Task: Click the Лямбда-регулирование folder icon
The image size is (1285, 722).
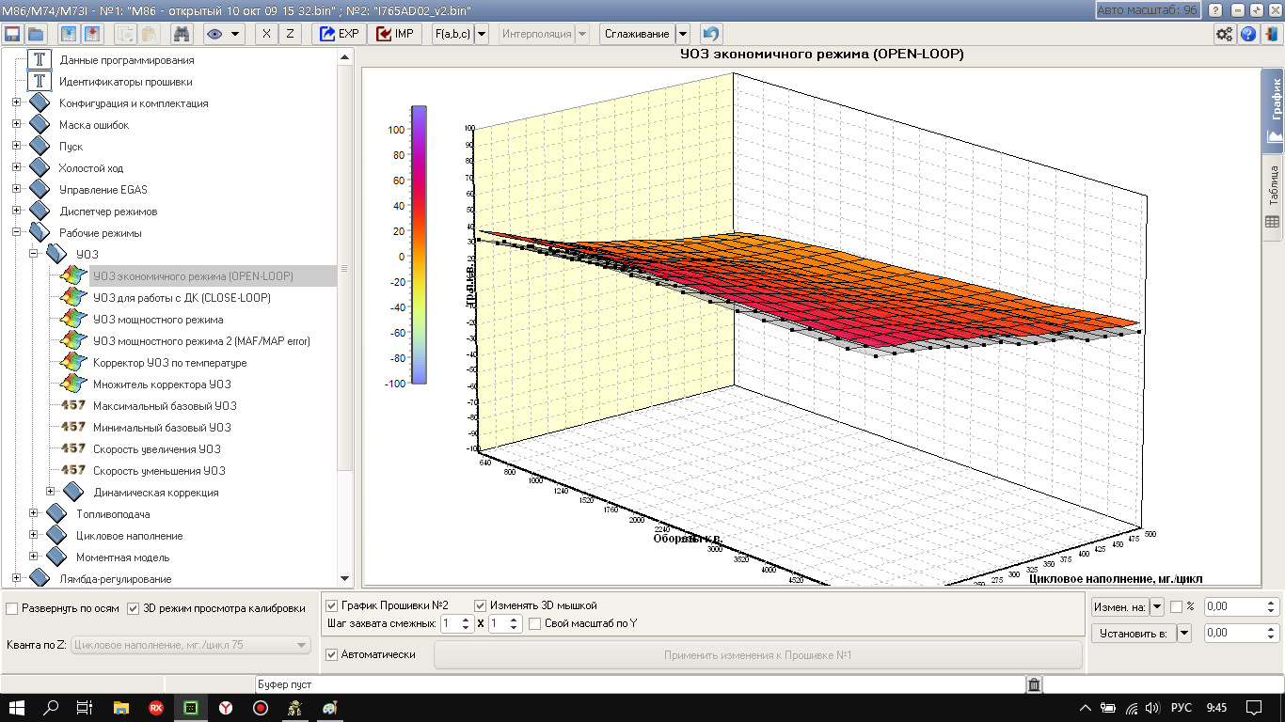Action: click(x=40, y=578)
